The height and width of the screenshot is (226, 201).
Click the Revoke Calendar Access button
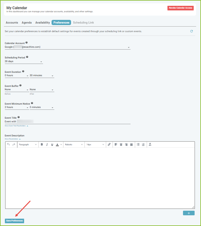click(x=180, y=8)
